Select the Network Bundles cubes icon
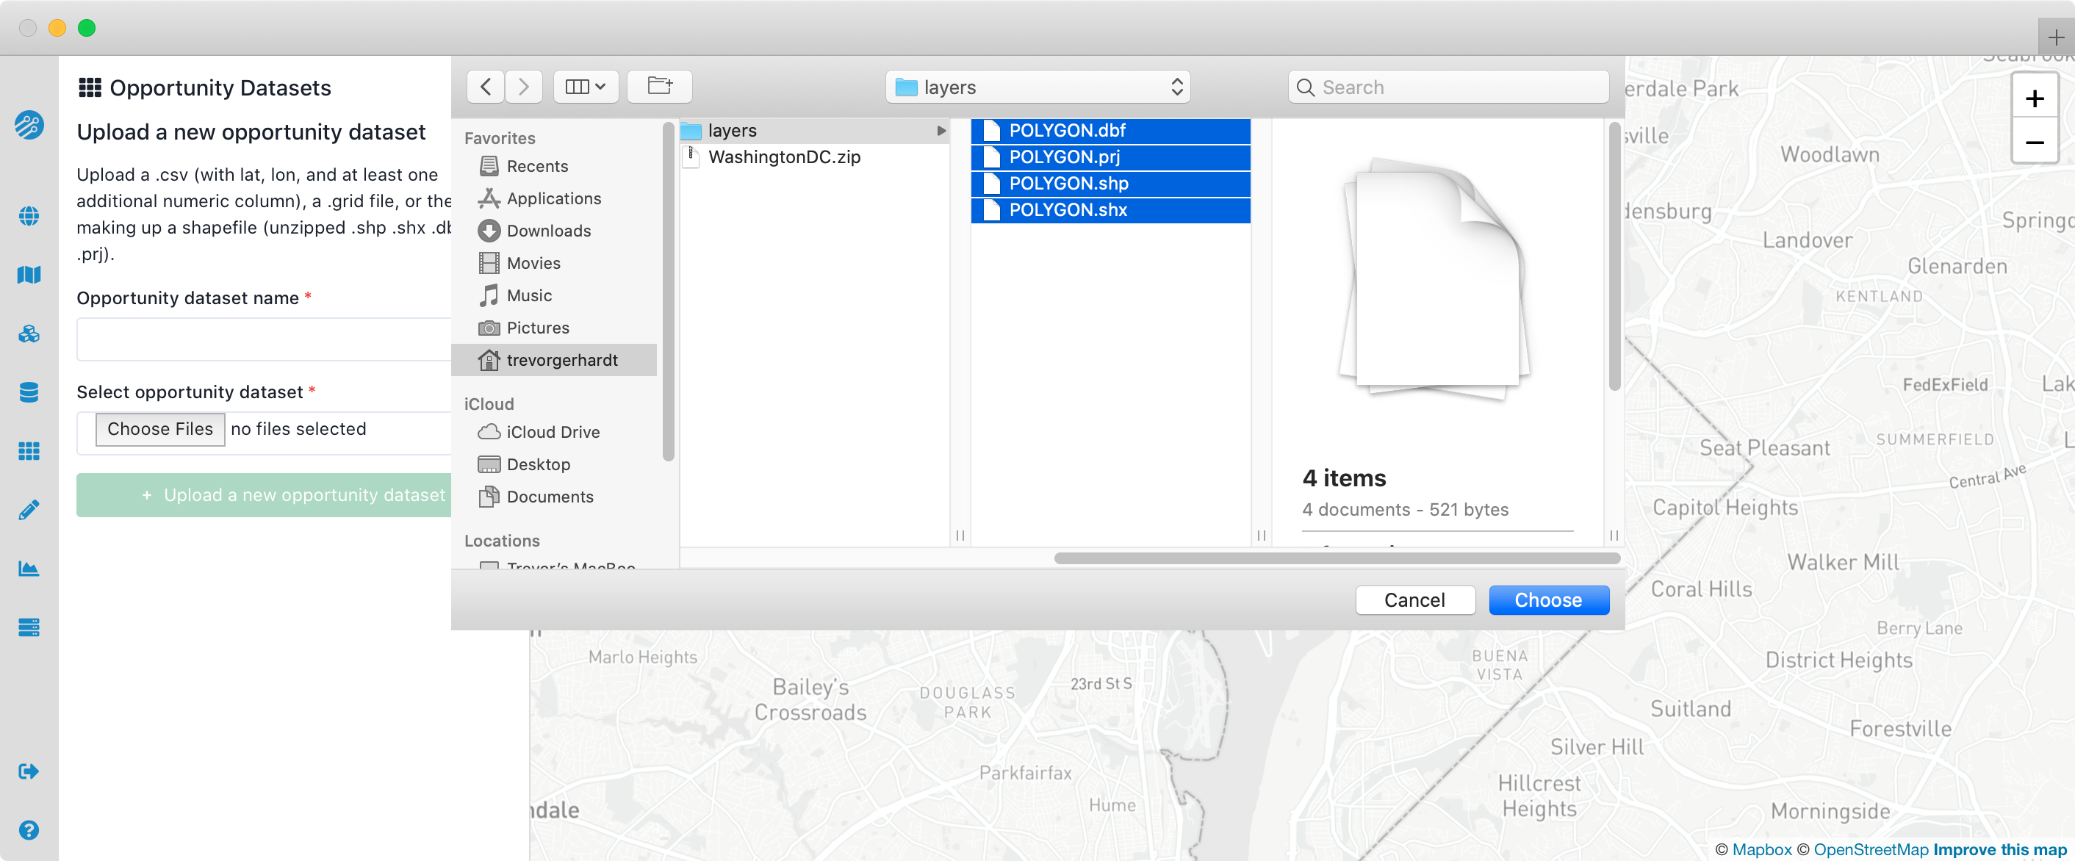This screenshot has height=861, width=2075. (x=29, y=334)
